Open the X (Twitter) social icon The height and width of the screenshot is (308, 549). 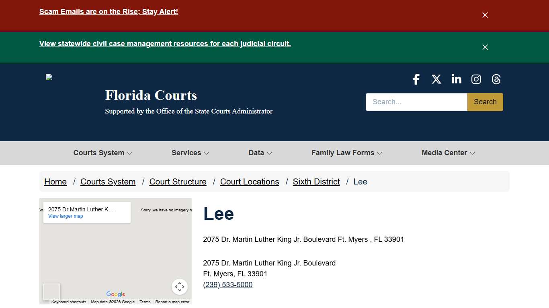pyautogui.click(x=436, y=79)
